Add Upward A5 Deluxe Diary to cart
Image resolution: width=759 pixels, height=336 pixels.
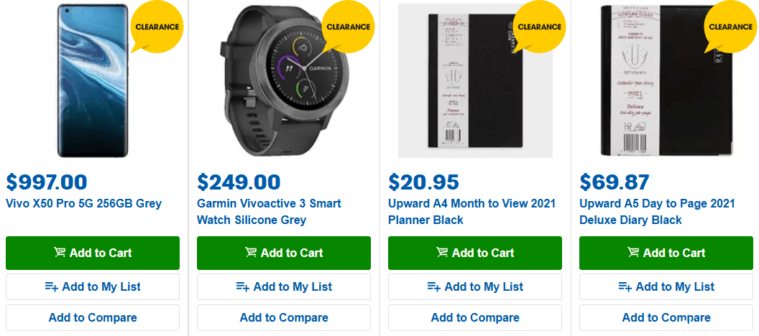point(666,253)
